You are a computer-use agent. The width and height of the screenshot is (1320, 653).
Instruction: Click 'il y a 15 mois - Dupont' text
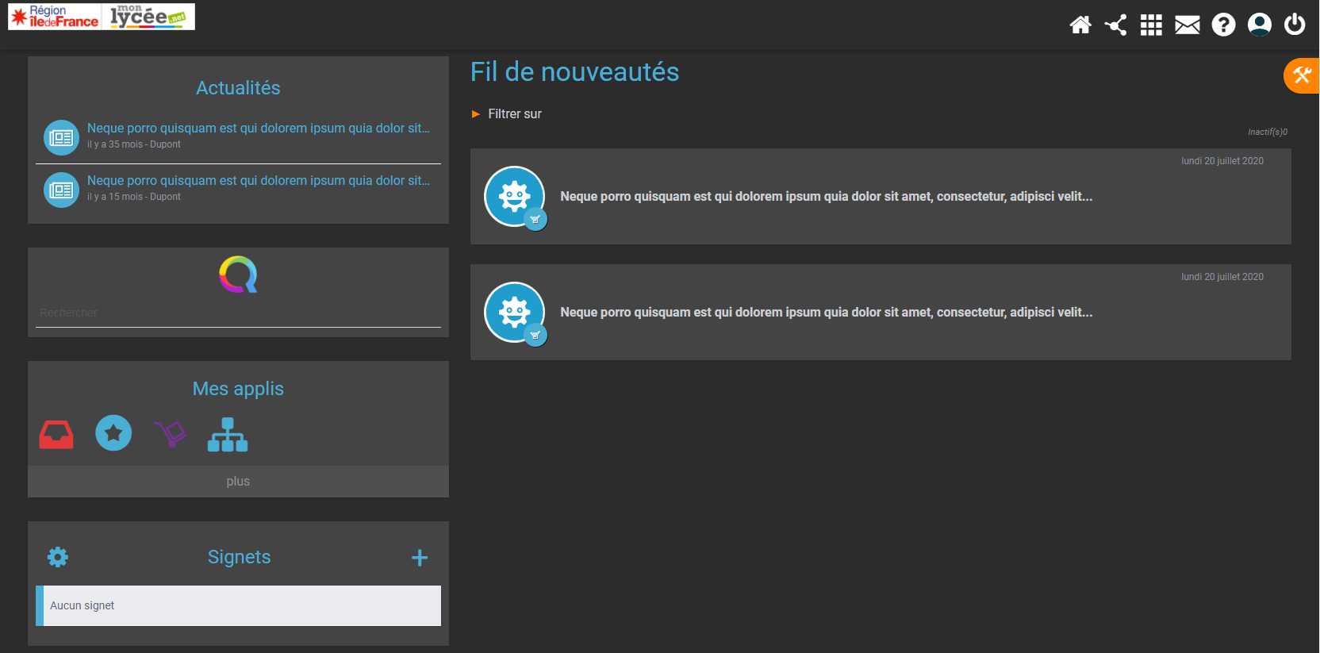click(x=134, y=197)
